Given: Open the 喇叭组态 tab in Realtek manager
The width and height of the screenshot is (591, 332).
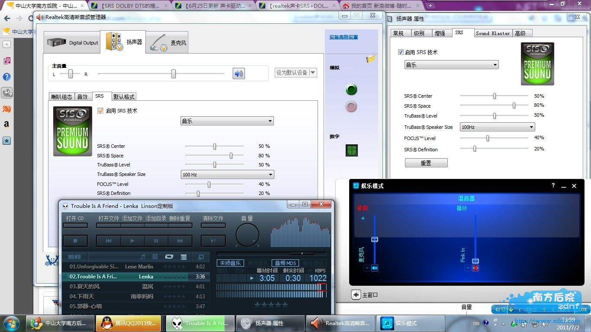Looking at the screenshot, I should coord(61,97).
